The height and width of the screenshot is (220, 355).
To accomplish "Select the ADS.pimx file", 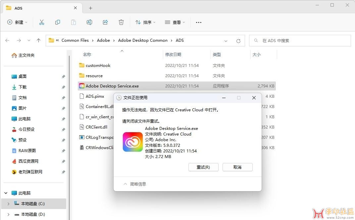I will point(95,96).
